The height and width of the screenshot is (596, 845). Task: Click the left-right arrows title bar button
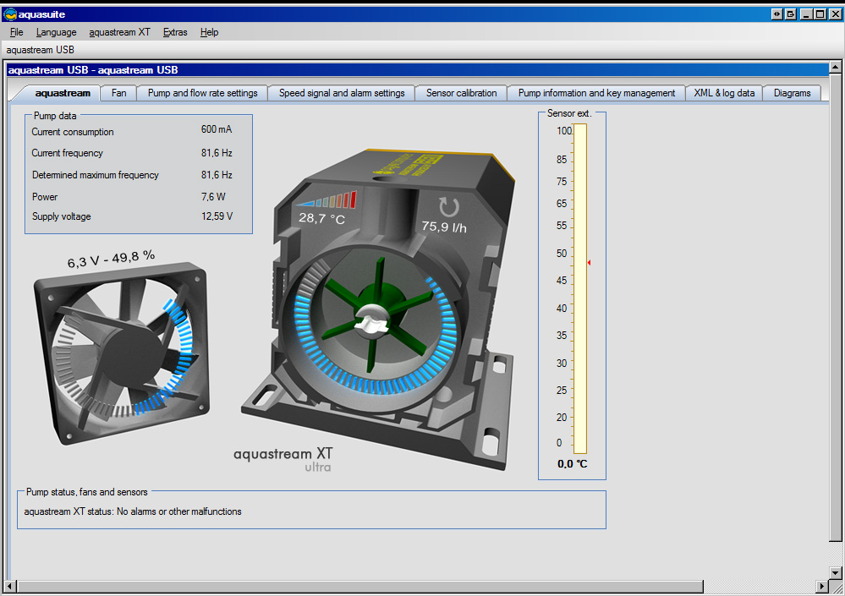pos(776,14)
